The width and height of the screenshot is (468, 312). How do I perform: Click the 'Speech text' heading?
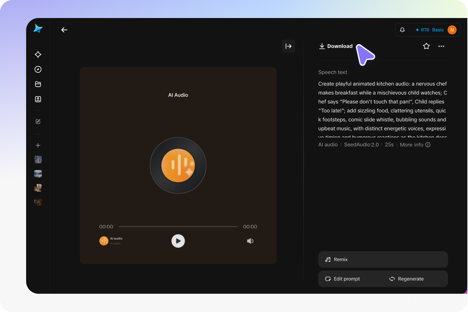click(x=333, y=72)
